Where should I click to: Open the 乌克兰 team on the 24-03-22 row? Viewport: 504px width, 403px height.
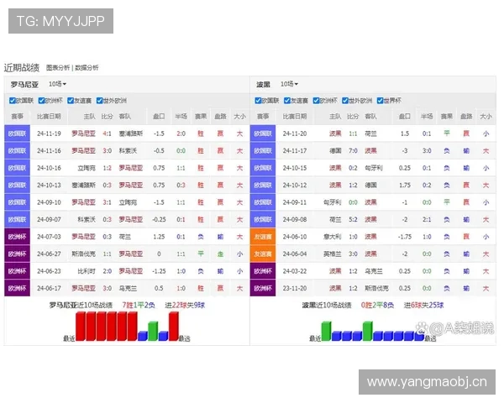[x=374, y=271]
